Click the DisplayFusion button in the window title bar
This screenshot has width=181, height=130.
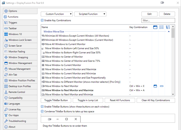pyautogui.click(x=162, y=3)
